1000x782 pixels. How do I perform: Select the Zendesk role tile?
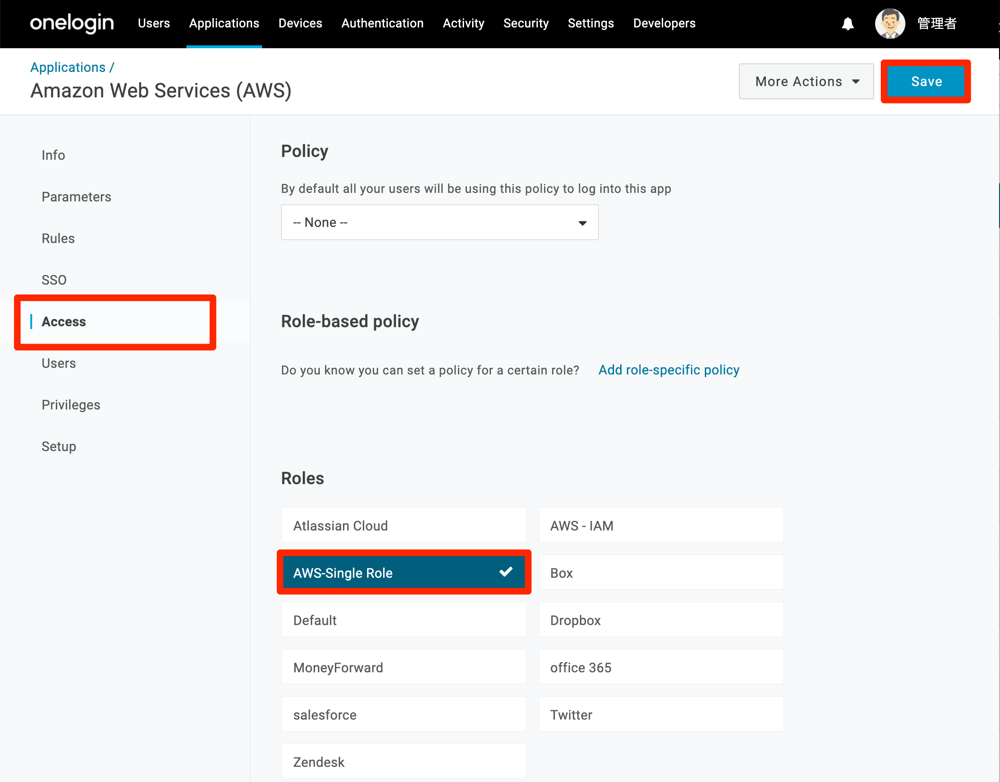click(404, 762)
